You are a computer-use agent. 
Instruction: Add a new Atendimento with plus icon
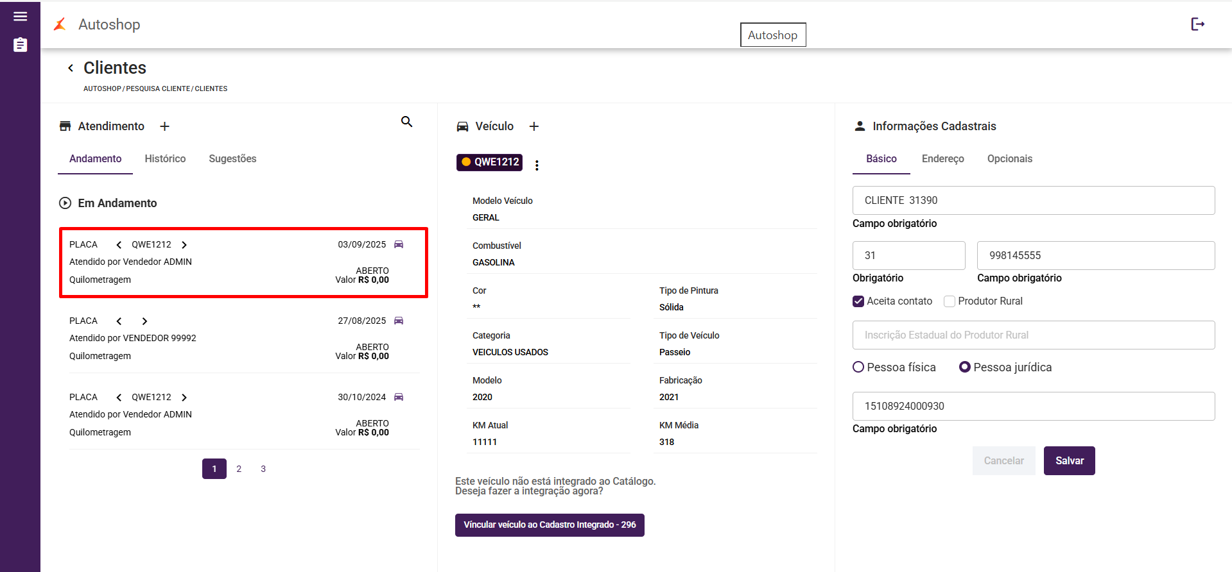pos(164,126)
